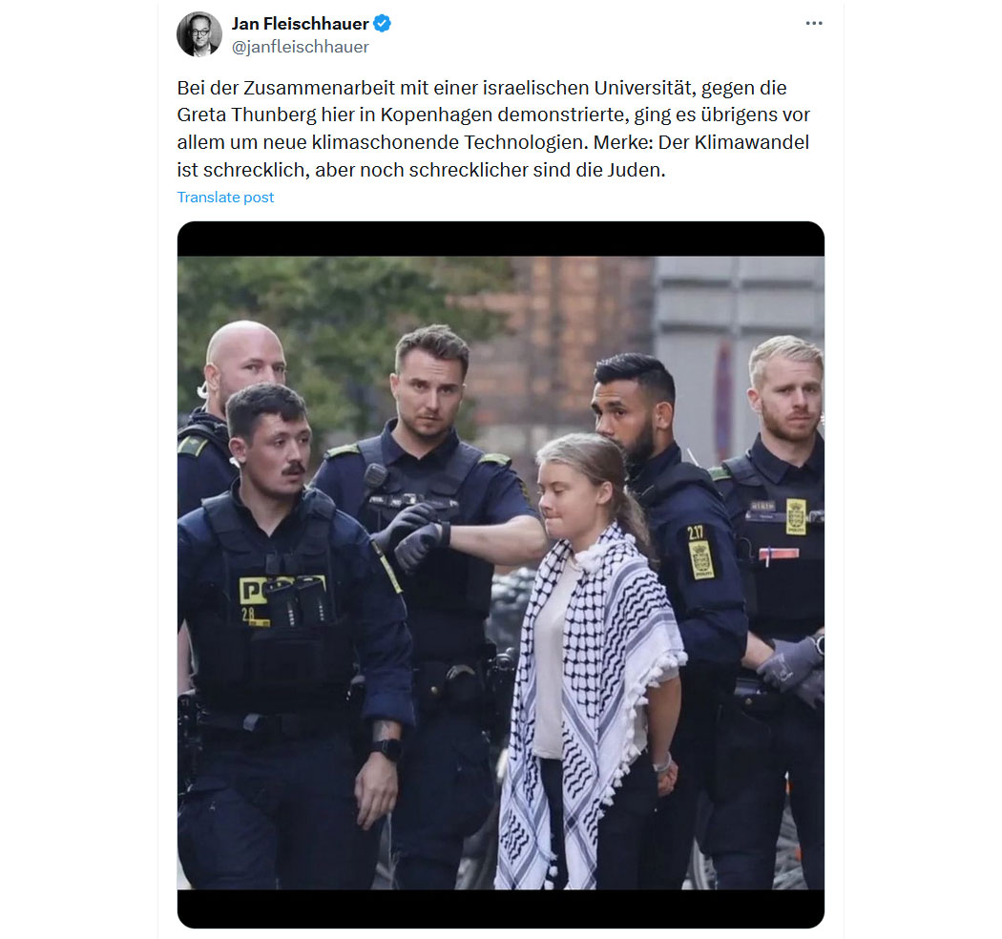Click the black smartwatch on front officer's wrist
Screen dimensions: 1002x939
tap(386, 748)
